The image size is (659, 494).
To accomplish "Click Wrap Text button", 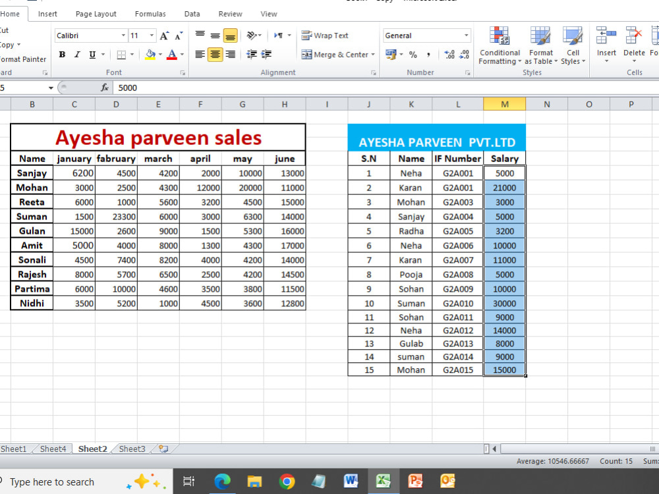I will click(x=325, y=36).
